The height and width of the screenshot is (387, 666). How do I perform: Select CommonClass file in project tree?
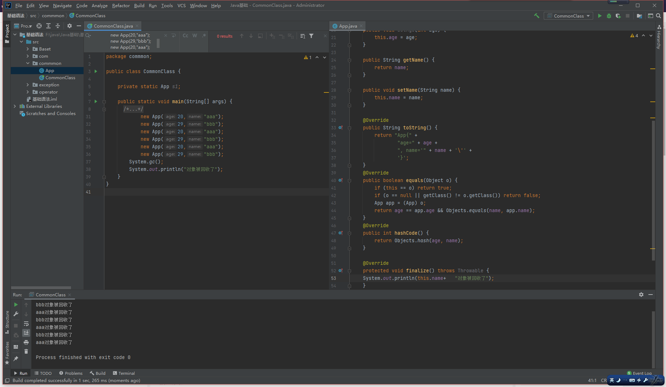60,78
